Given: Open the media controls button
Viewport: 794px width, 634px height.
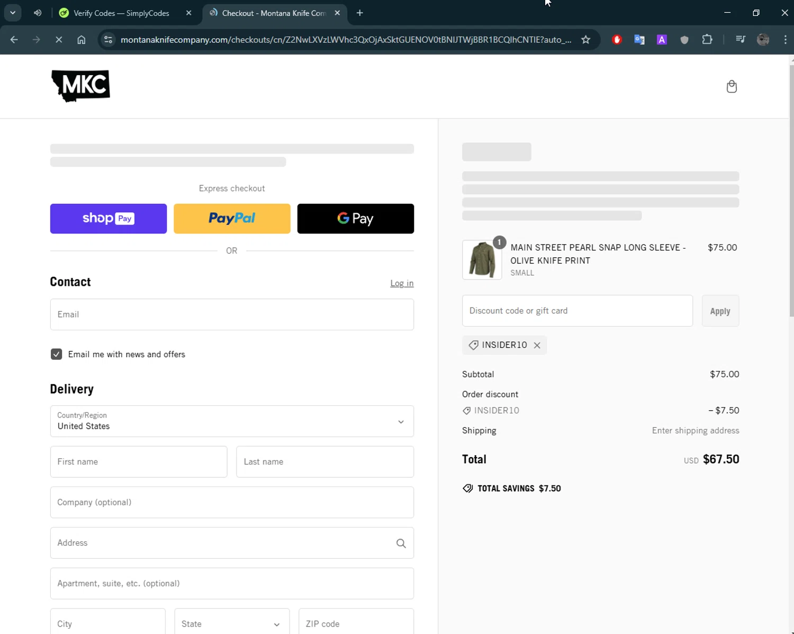Looking at the screenshot, I should point(741,40).
